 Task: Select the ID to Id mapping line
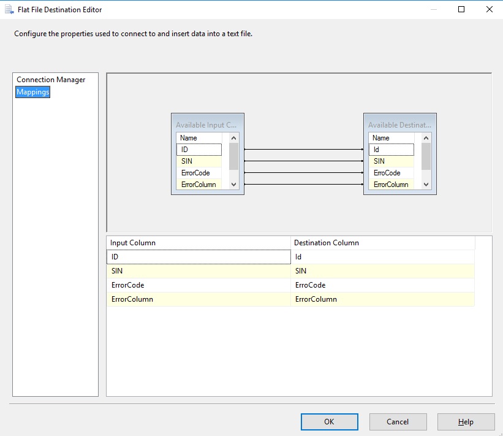304,149
